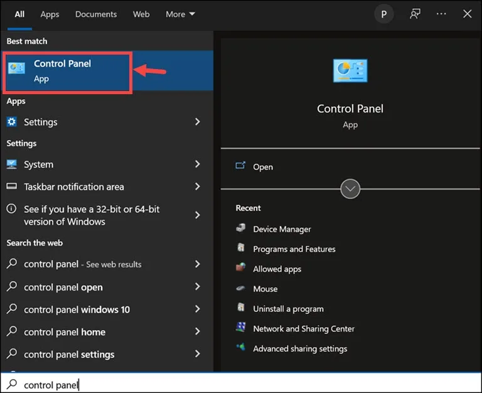
Task: Expand the 'control panel open' suggestion arrow
Action: [x=198, y=287]
